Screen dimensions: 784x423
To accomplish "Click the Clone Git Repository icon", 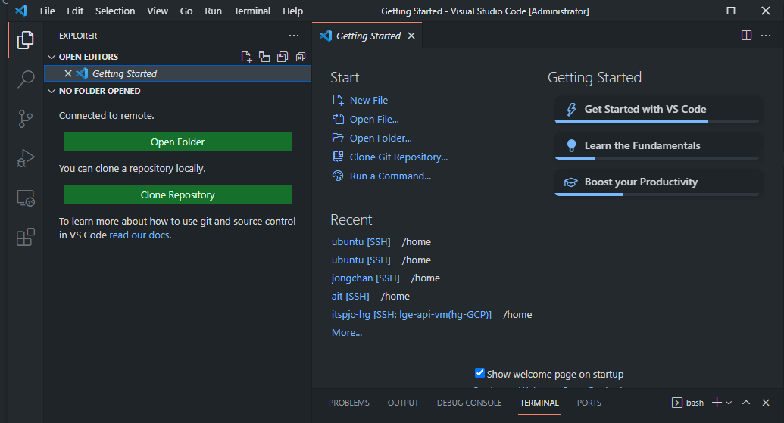I will [338, 157].
